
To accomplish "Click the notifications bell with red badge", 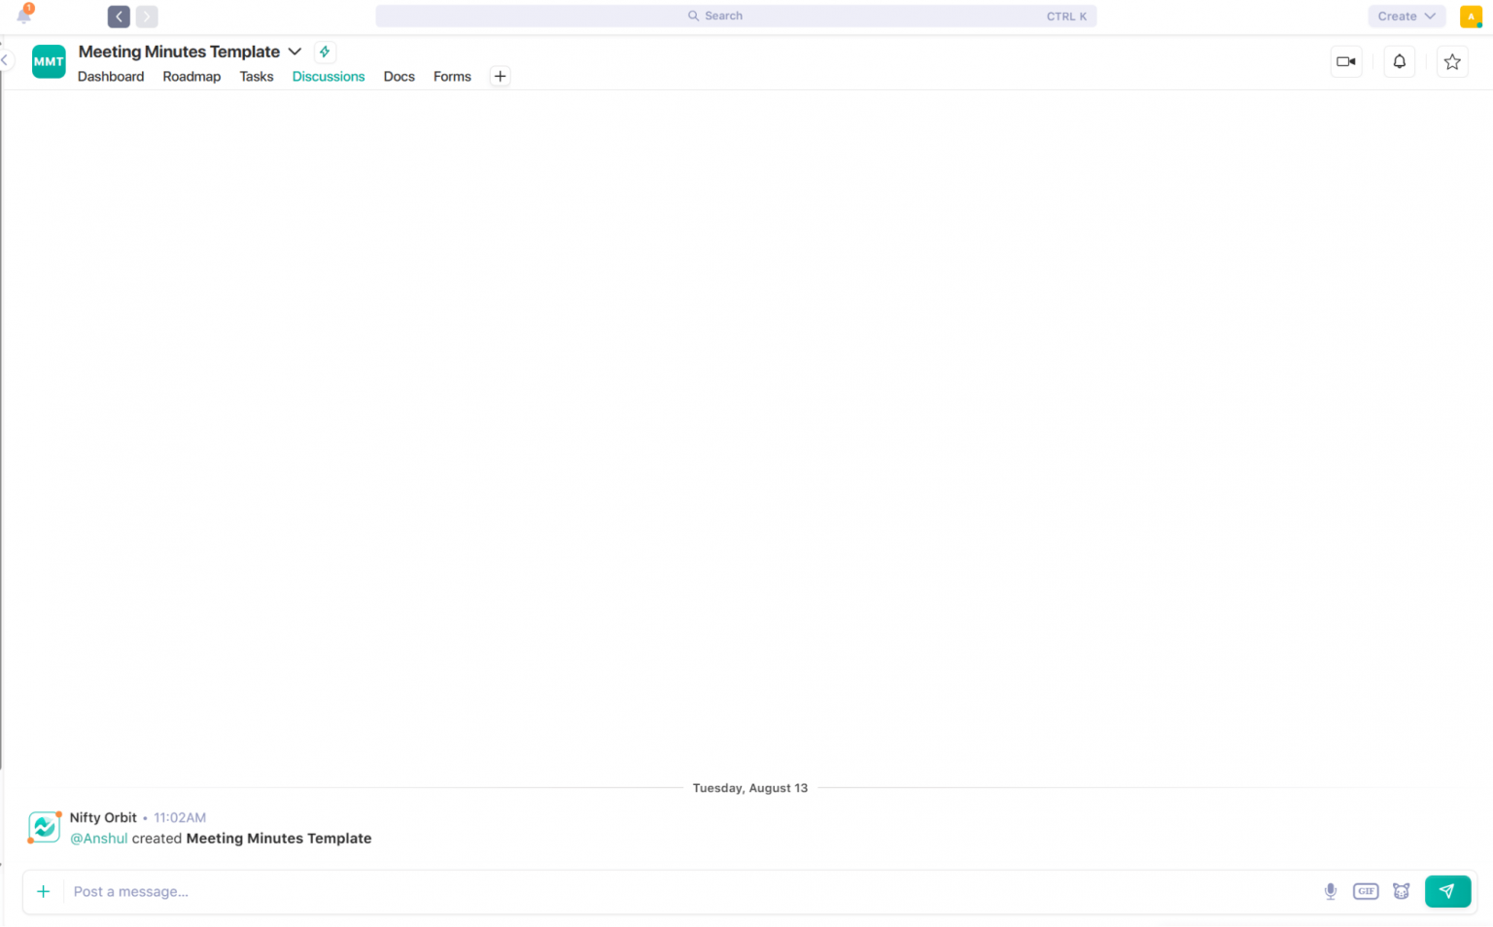I will pos(24,15).
